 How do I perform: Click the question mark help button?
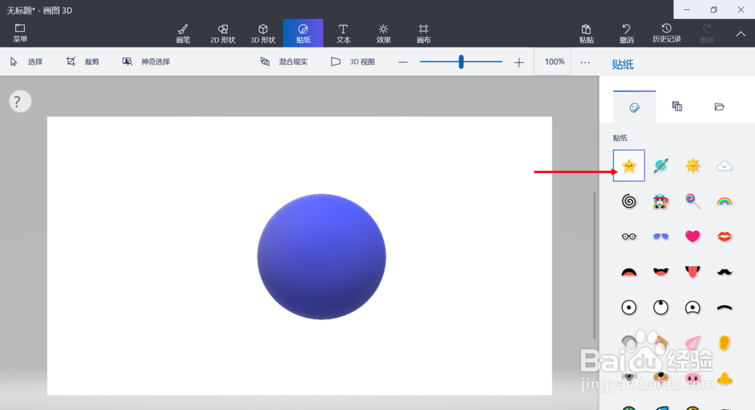tap(20, 102)
